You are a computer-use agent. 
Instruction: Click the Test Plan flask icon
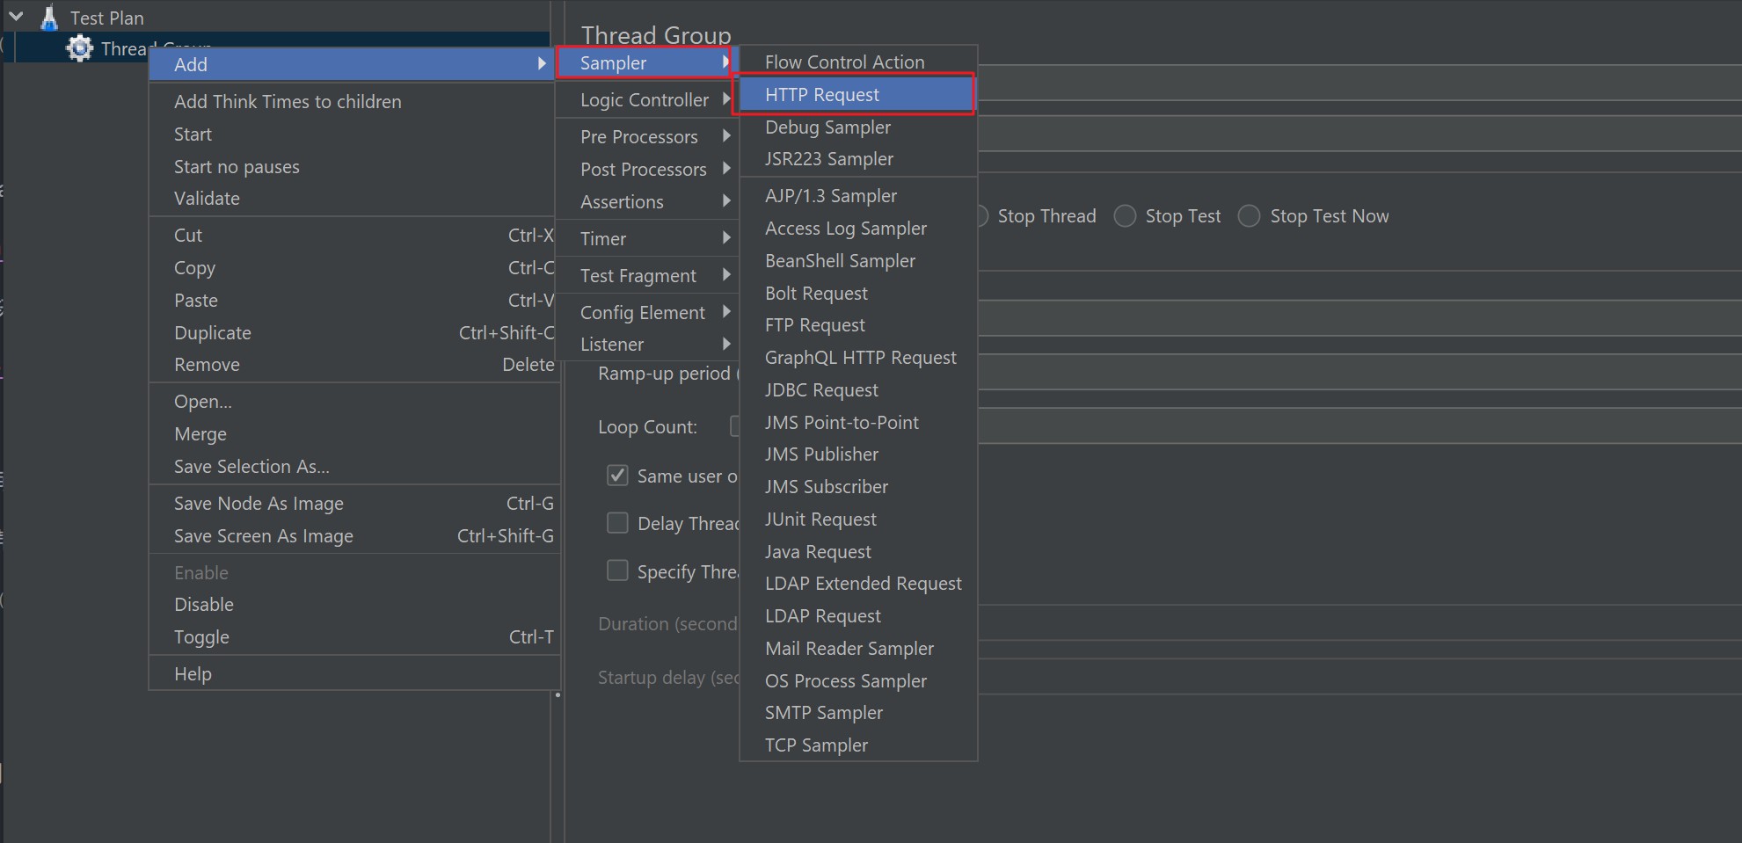[49, 17]
